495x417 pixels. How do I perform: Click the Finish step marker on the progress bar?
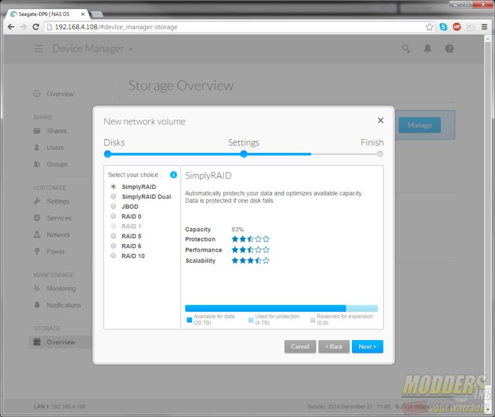(380, 154)
